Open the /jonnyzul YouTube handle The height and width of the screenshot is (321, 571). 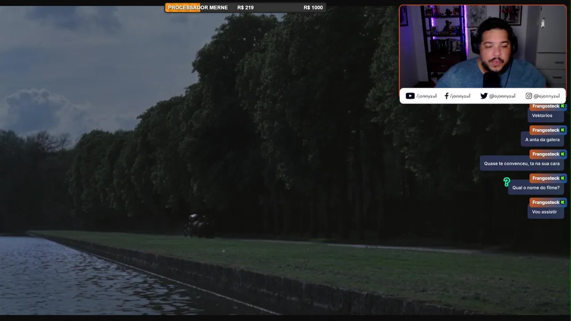pos(426,96)
